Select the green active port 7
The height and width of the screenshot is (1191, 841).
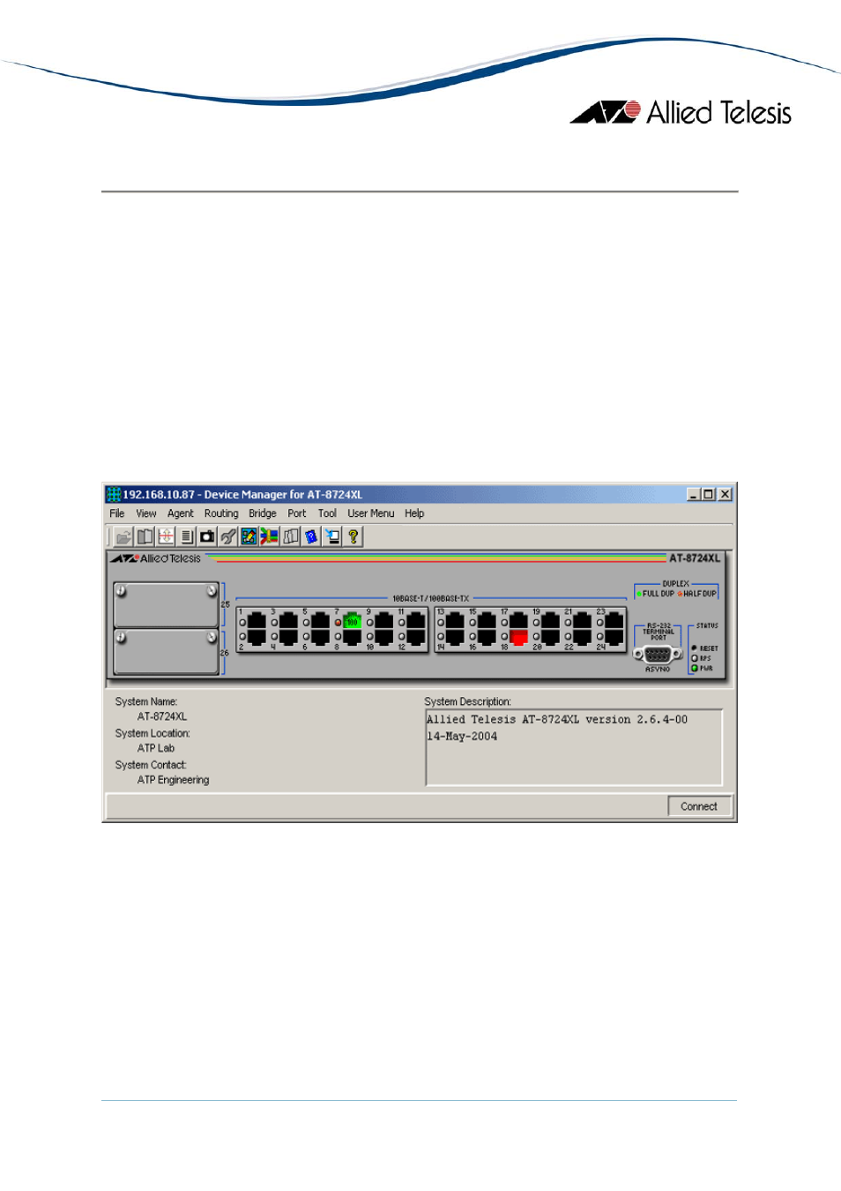[x=352, y=621]
